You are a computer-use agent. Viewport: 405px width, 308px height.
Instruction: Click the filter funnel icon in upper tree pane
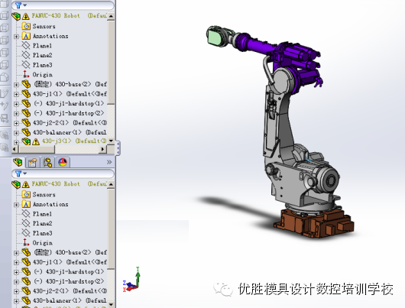click(18, 5)
